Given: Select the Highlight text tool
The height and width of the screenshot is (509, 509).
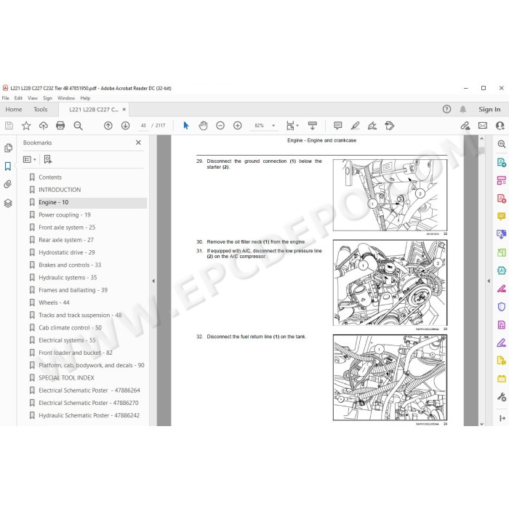Looking at the screenshot, I should point(355,126).
